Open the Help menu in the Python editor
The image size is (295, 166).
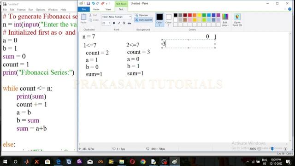coord(63,10)
